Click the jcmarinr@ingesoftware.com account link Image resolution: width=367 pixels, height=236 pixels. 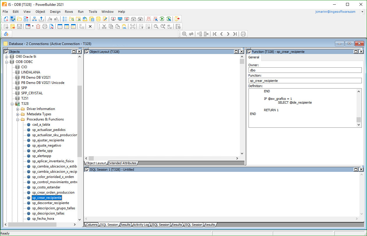point(335,12)
